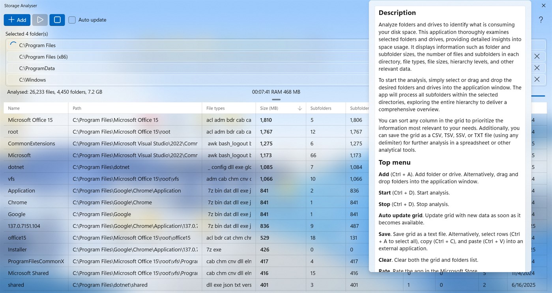
Task: Click the Add button to add a folder
Action: pos(17,19)
